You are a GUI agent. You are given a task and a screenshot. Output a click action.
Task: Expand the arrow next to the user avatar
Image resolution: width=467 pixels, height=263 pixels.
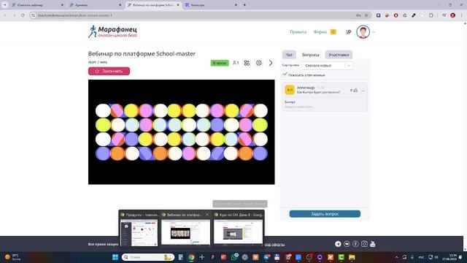[374, 32]
